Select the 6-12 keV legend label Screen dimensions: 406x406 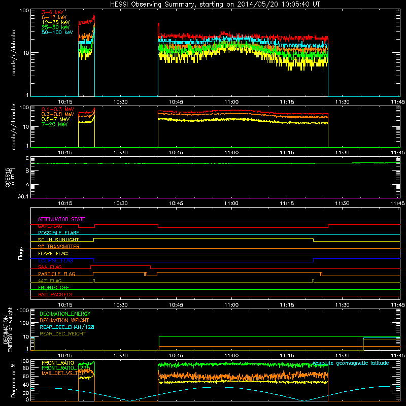[x=54, y=17]
